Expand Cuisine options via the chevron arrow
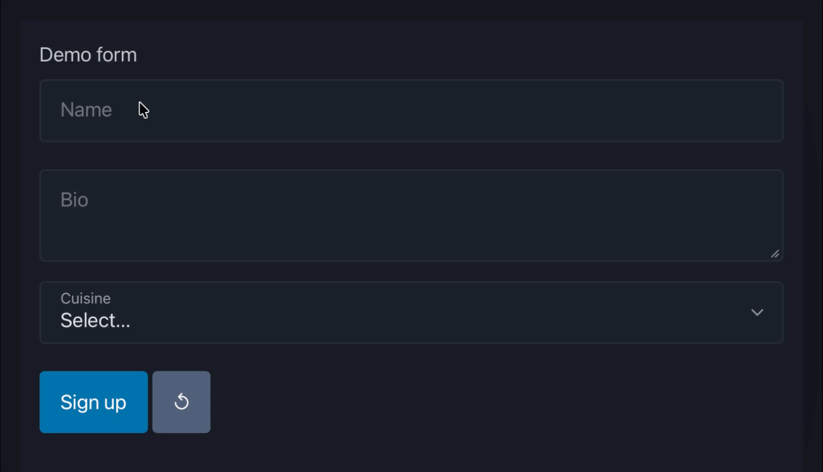 (757, 313)
